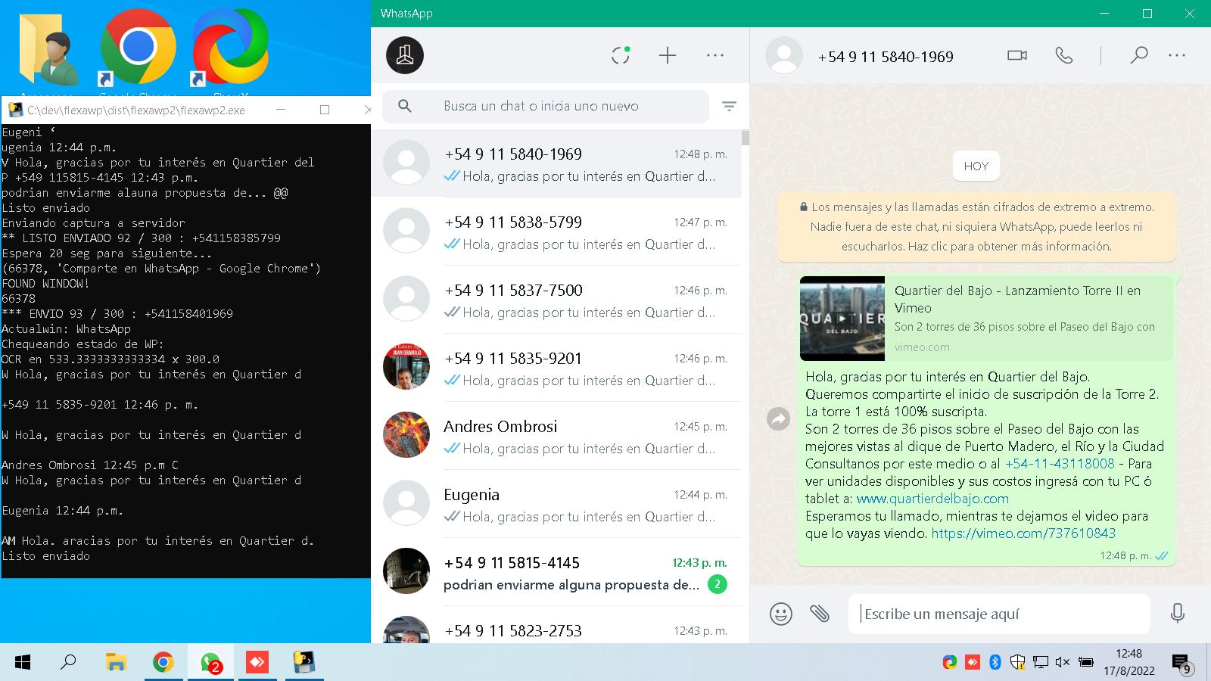The width and height of the screenshot is (1211, 681).
Task: Click the HOY date label
Action: [x=976, y=166]
